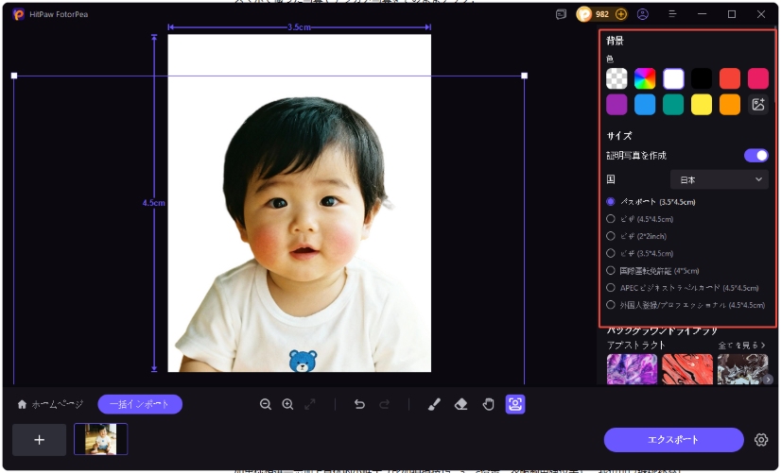Image resolution: width=781 pixels, height=473 pixels.
Task: Click the アブストラクト category label
Action: [x=635, y=345]
